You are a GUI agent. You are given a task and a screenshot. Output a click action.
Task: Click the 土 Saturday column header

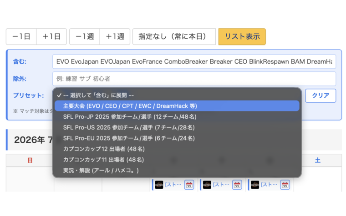pyautogui.click(x=317, y=160)
